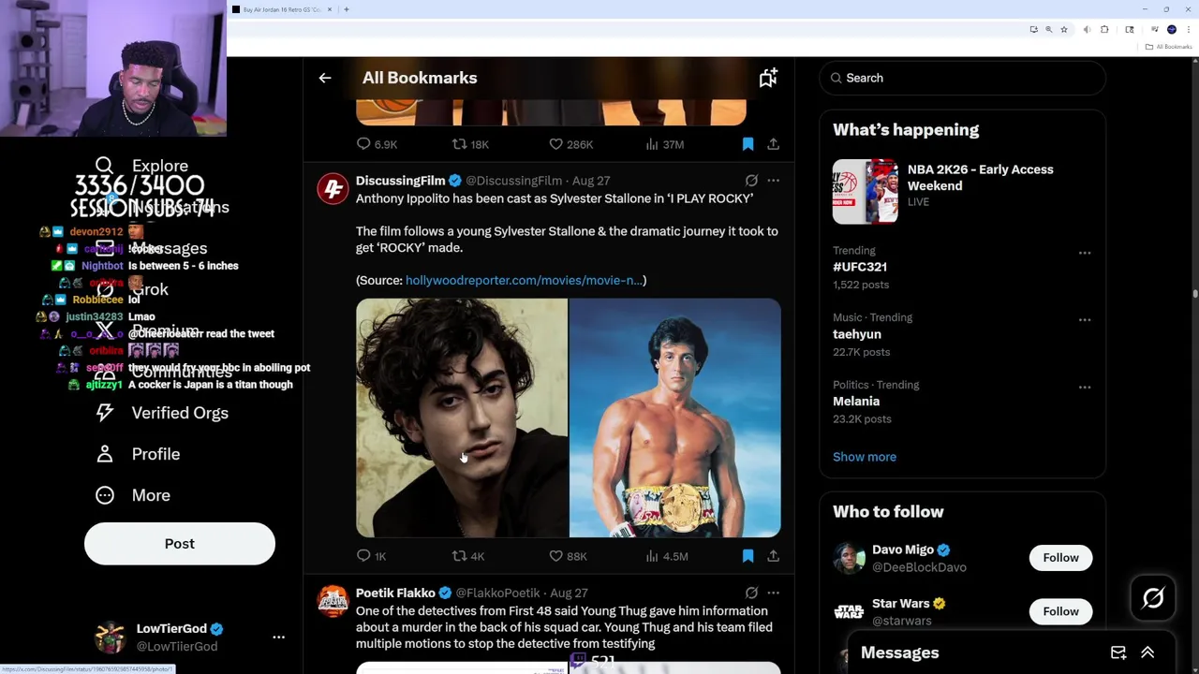Open the hollywoodreporter.com source link
The image size is (1199, 674).
pos(524,280)
